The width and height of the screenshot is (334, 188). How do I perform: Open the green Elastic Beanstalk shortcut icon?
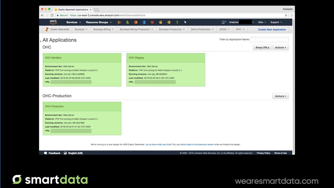tap(128, 22)
